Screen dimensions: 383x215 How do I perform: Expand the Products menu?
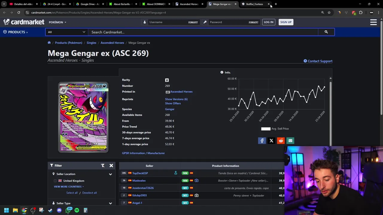pyautogui.click(x=16, y=32)
